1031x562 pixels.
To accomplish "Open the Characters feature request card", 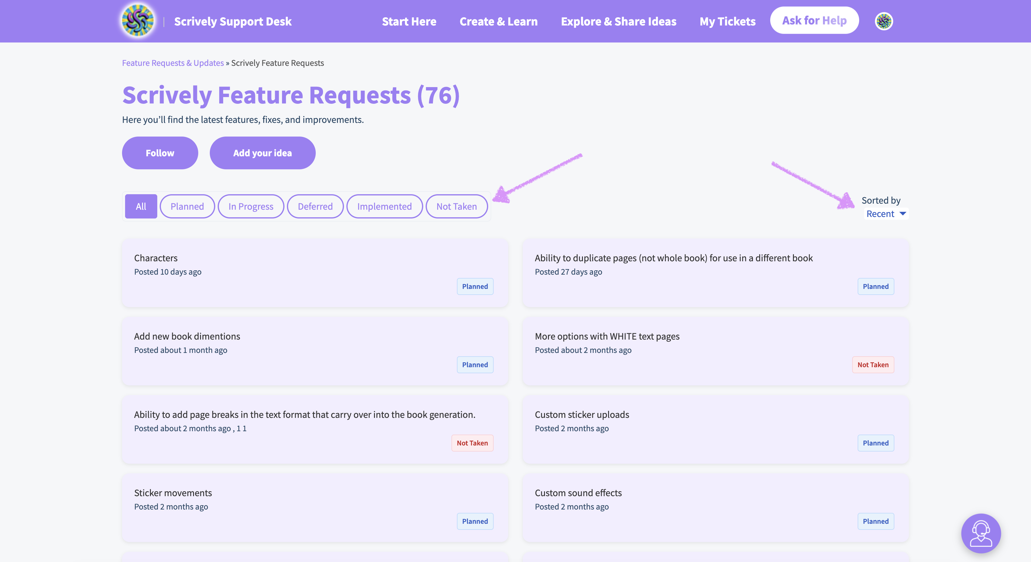I will pyautogui.click(x=156, y=258).
